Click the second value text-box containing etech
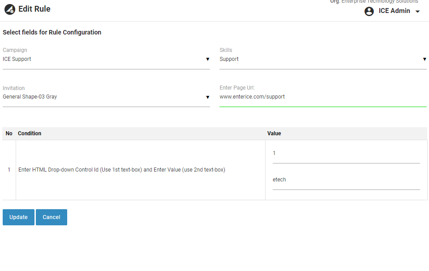Viewport: 429px width, 271px height. (346, 180)
